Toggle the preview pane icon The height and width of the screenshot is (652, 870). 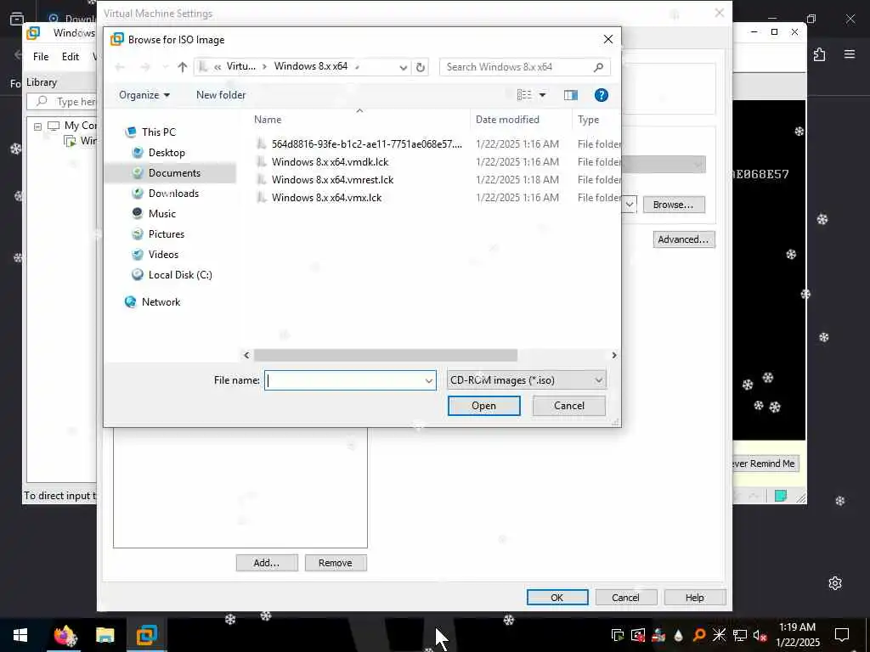[570, 95]
